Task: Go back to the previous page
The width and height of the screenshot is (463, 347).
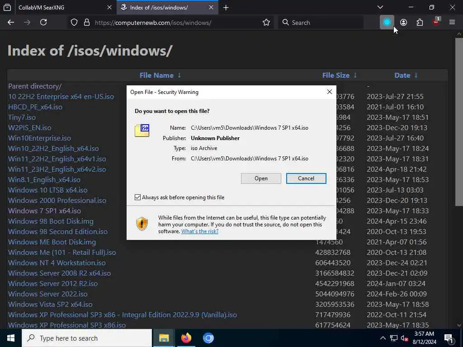Action: click(11, 23)
